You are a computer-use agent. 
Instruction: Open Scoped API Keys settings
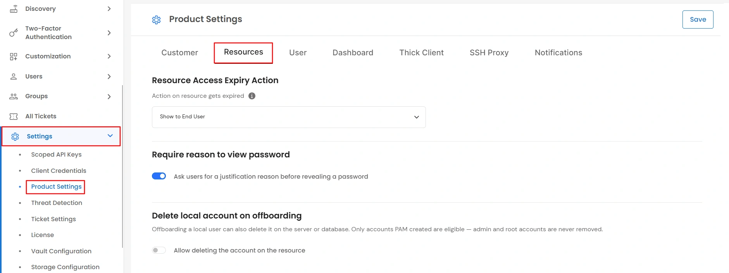56,154
